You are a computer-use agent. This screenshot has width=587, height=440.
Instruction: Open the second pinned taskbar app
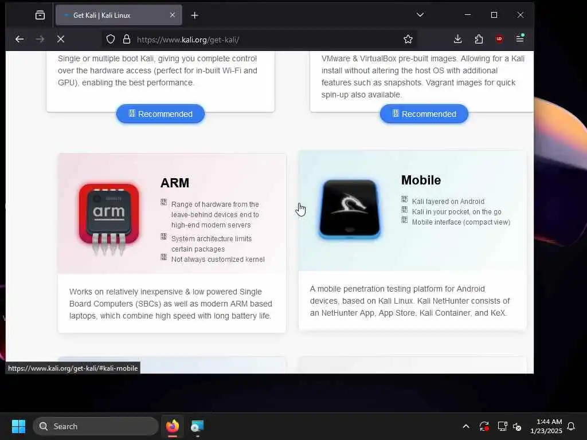coord(197,426)
